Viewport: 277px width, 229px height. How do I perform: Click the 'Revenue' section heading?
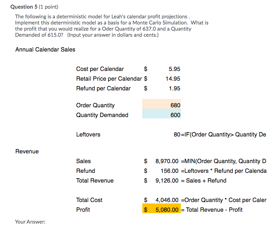pos(27,151)
